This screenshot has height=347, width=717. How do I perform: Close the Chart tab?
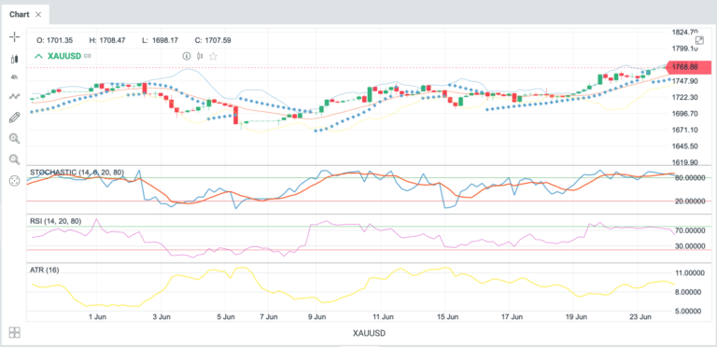(x=38, y=15)
